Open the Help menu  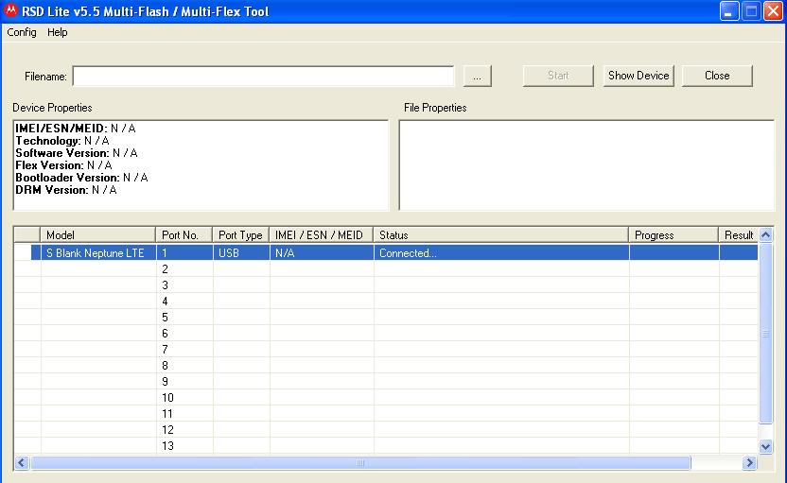point(57,32)
